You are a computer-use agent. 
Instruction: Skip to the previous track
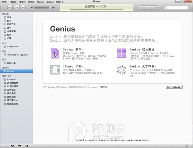tap(9, 7)
